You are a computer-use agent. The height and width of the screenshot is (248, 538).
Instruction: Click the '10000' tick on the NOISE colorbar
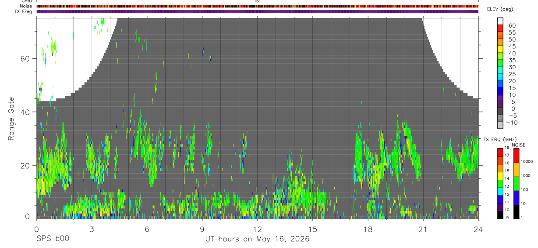tap(527, 161)
